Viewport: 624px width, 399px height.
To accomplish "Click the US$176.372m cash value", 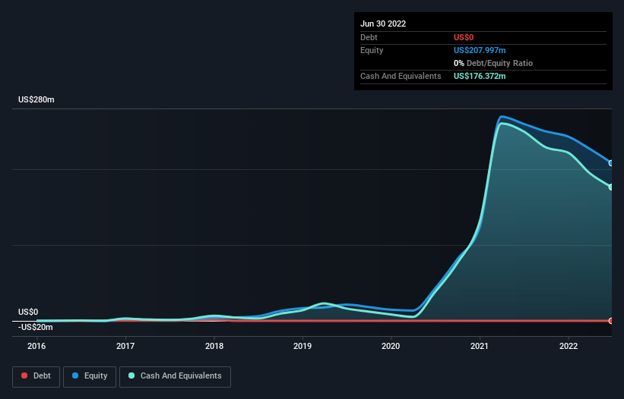I will coord(480,76).
